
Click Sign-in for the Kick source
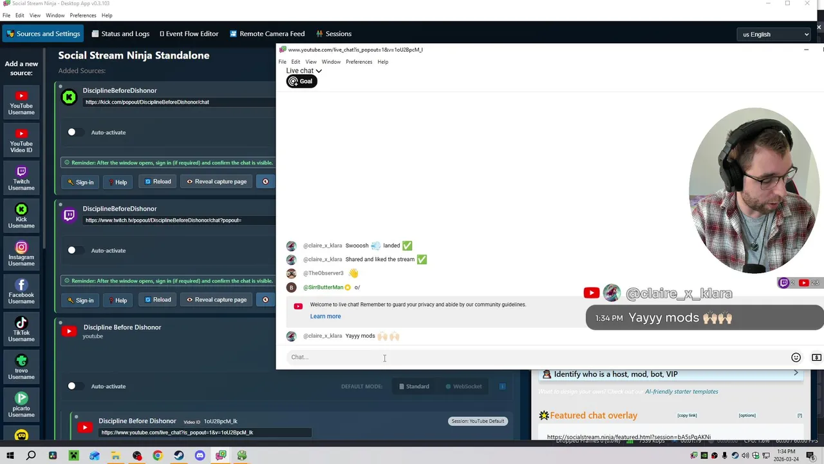point(80,182)
